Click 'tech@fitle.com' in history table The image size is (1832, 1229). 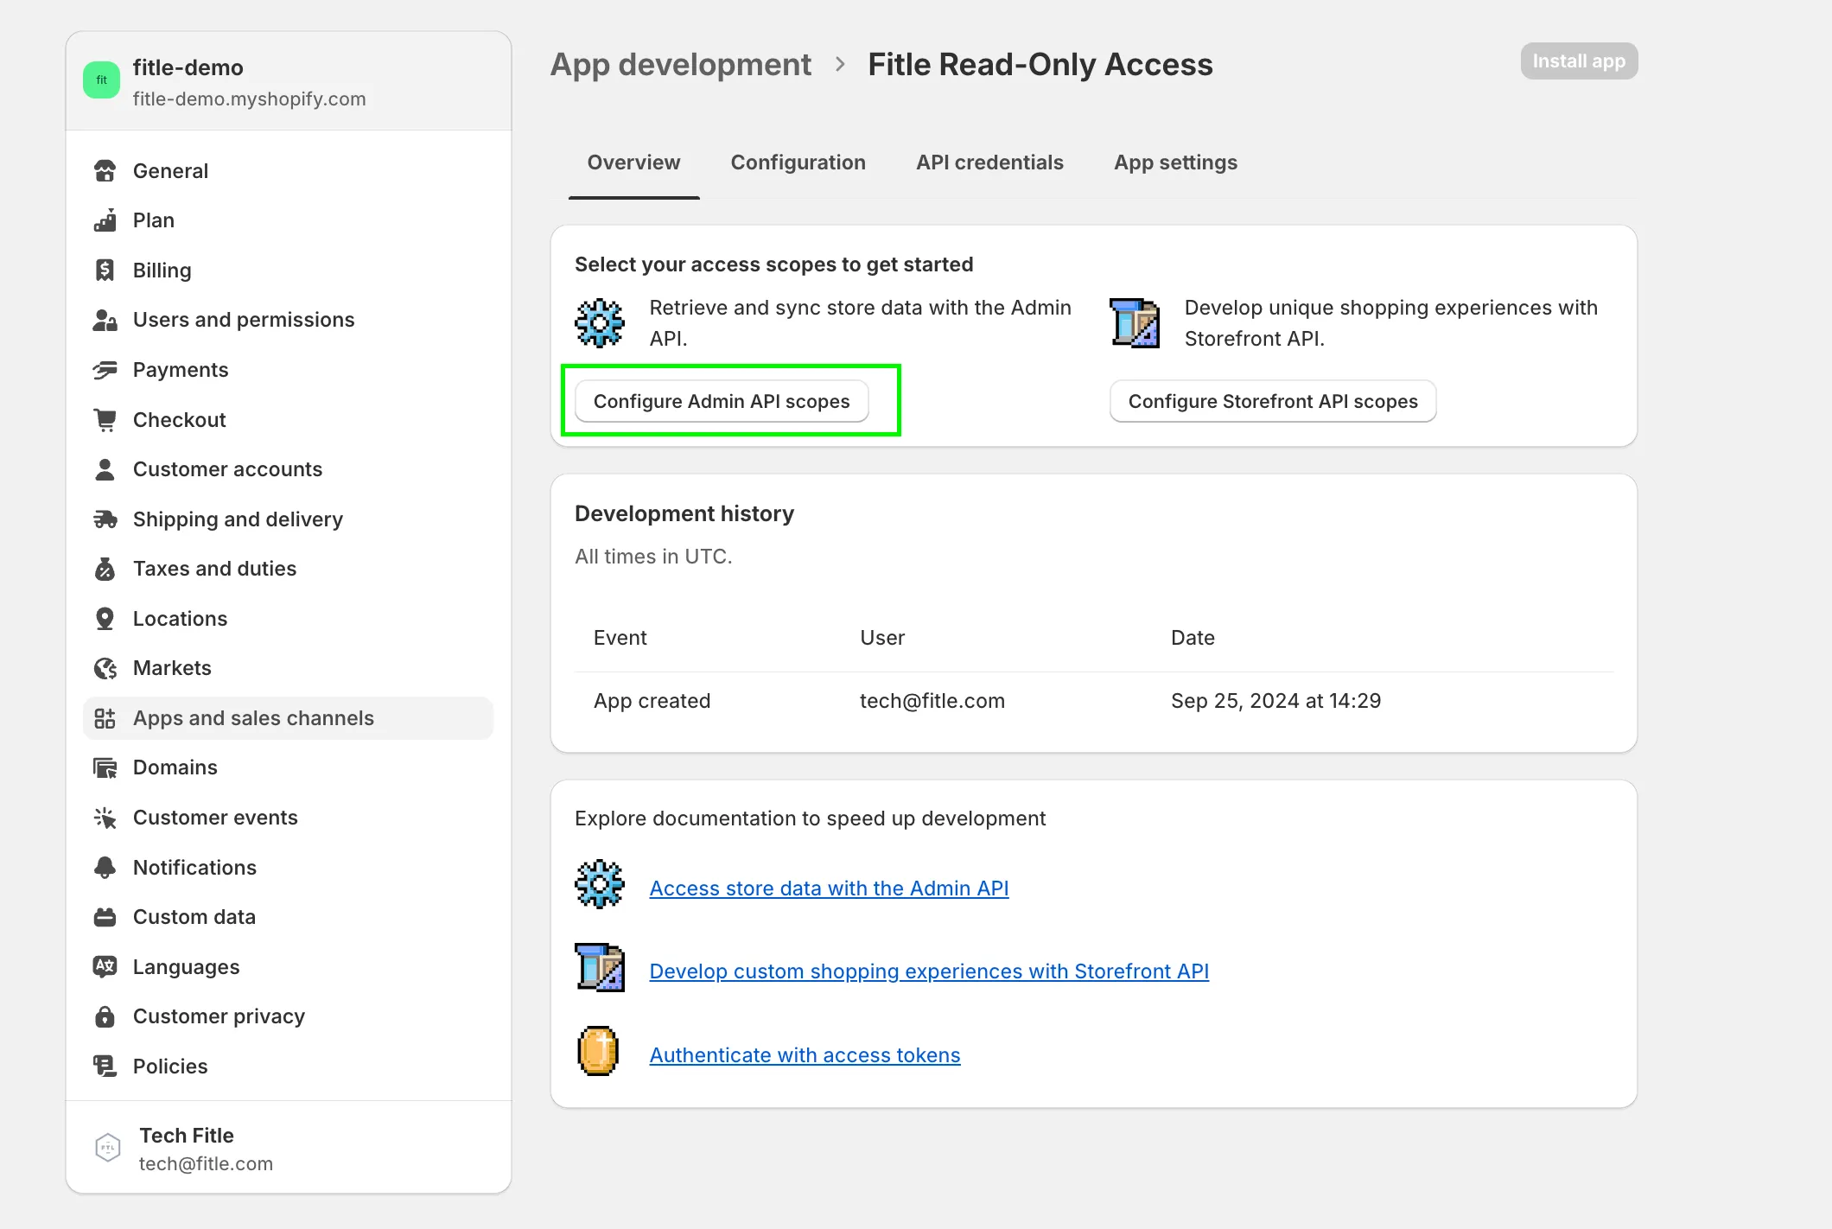click(x=932, y=701)
